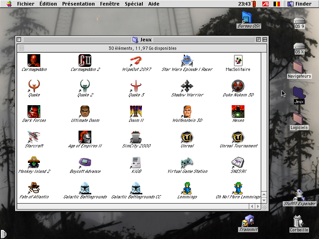Click the scroll down arrow

(264, 200)
